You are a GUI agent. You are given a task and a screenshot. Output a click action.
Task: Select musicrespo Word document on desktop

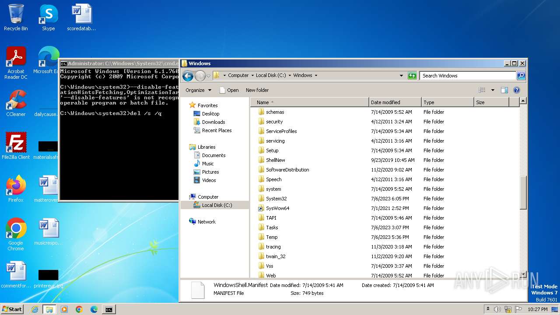pyautogui.click(x=48, y=231)
